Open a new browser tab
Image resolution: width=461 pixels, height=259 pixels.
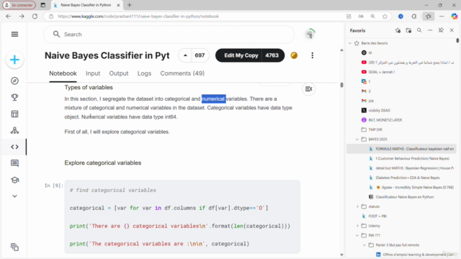130,5
